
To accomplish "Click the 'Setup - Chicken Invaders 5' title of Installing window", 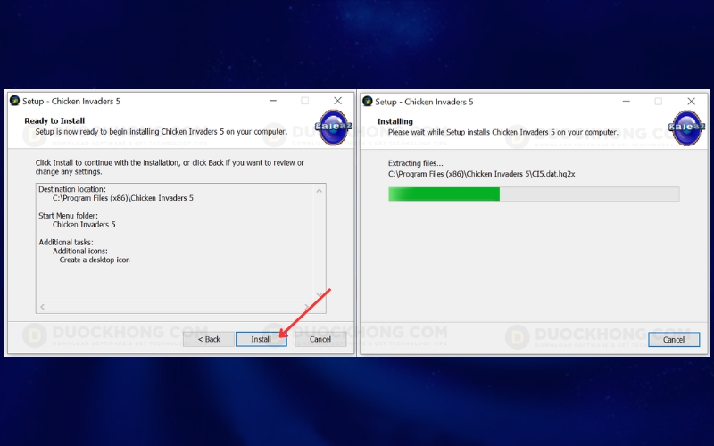I will pos(425,102).
